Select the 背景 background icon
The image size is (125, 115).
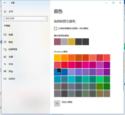point(5,35)
